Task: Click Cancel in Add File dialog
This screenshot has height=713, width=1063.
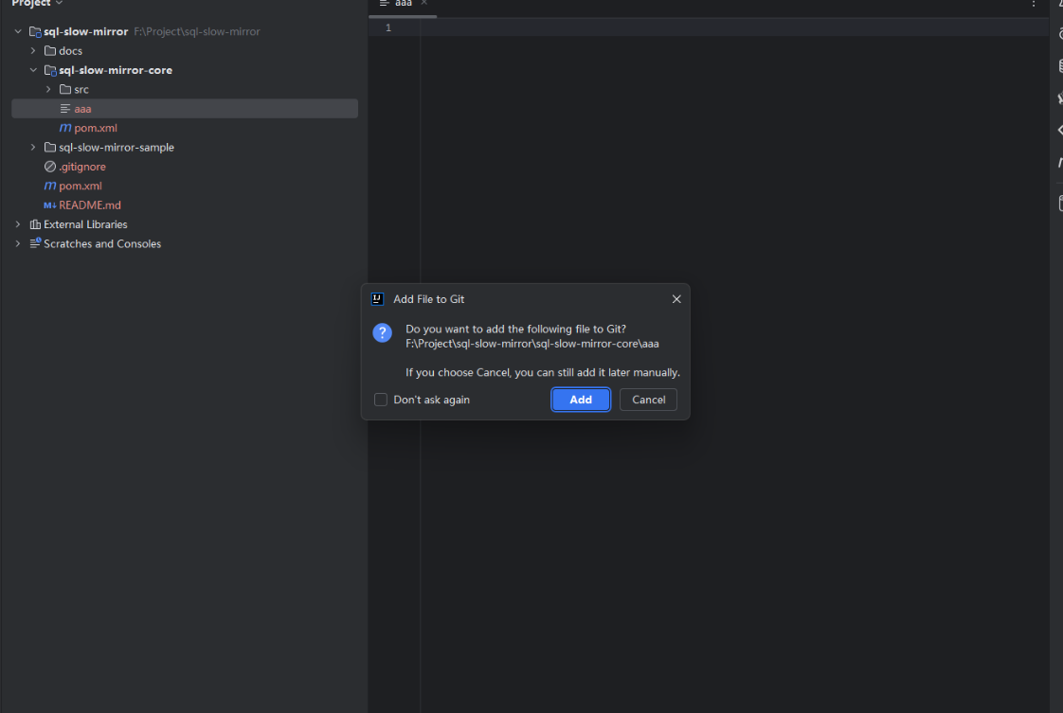Action: click(648, 400)
